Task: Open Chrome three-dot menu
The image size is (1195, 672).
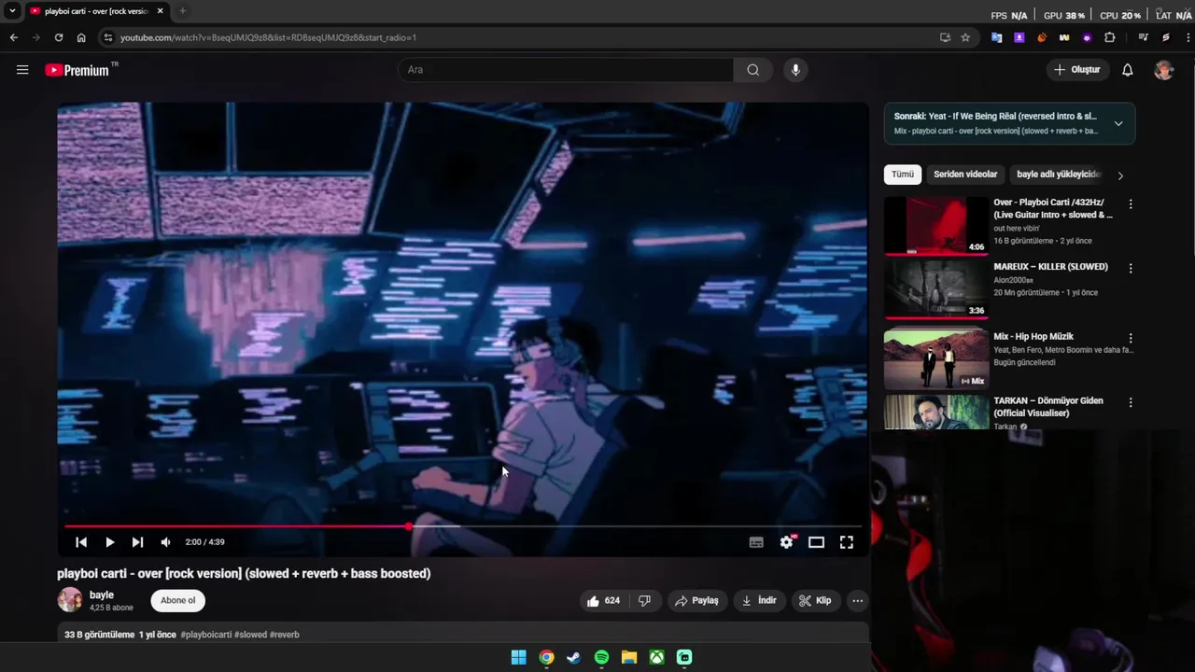Action: coord(1189,37)
